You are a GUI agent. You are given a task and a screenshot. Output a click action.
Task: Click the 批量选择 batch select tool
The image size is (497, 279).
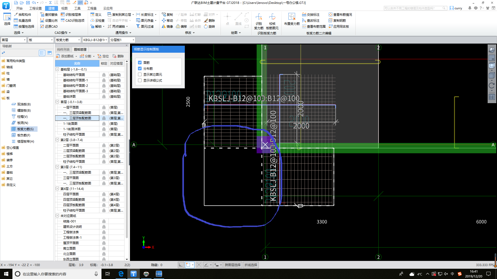point(23,20)
